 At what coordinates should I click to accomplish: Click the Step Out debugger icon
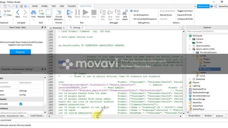[x=118, y=12]
